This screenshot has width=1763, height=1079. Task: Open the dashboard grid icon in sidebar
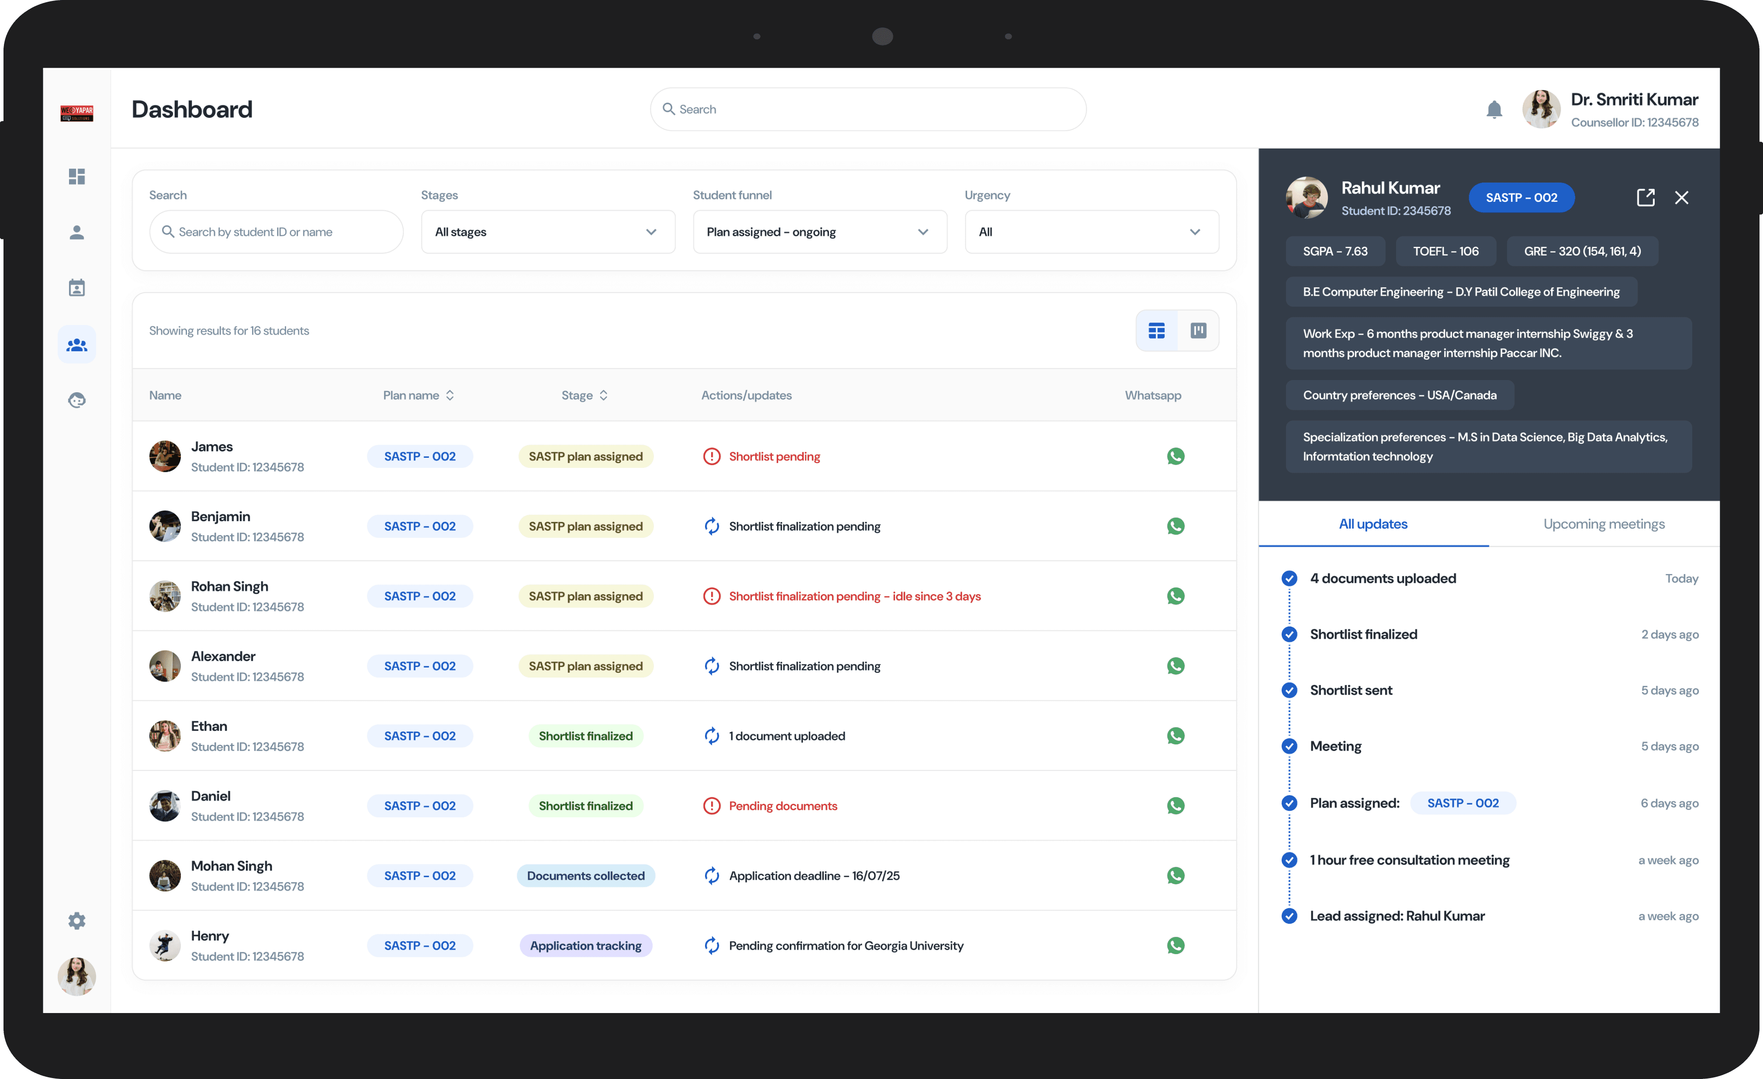[x=76, y=176]
